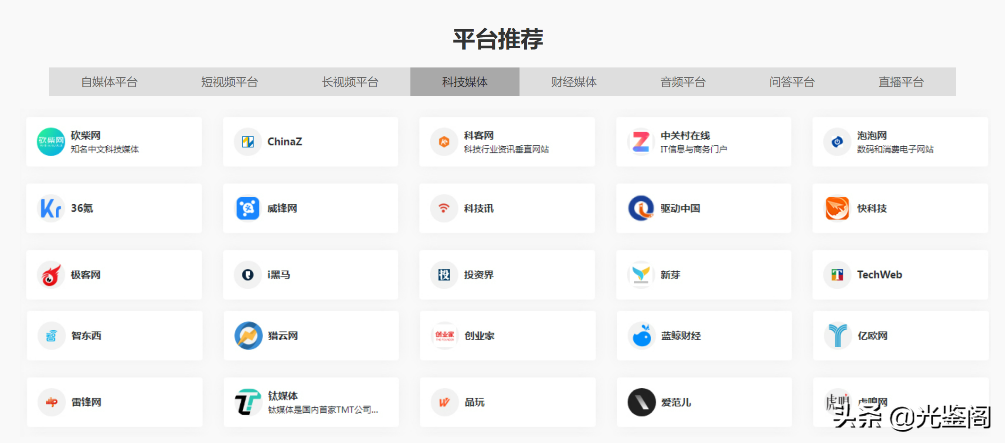Click the 砍柴网 green circle logo
The image size is (1005, 443).
tap(51, 142)
